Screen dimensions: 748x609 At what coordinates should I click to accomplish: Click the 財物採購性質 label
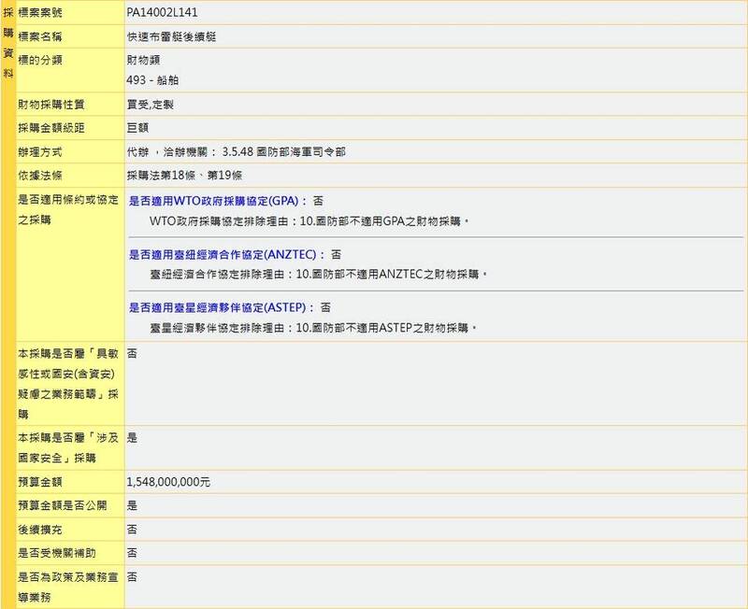tap(51, 105)
